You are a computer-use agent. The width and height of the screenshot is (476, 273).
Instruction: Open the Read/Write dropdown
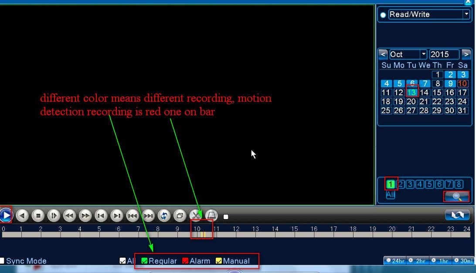[x=466, y=14]
